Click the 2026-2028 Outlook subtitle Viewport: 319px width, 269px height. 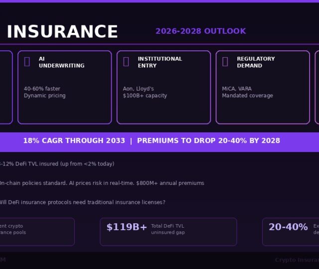click(200, 31)
